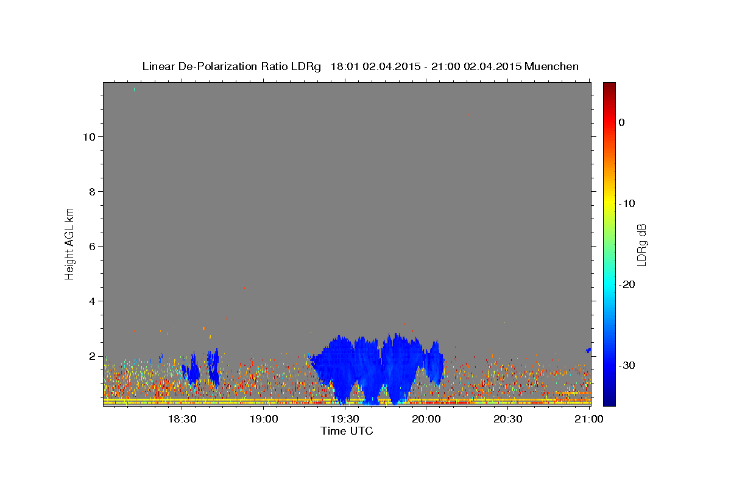Image resolution: width=731 pixels, height=487 pixels.
Task: Click the 20:00 time tick label
Action: coord(426,419)
